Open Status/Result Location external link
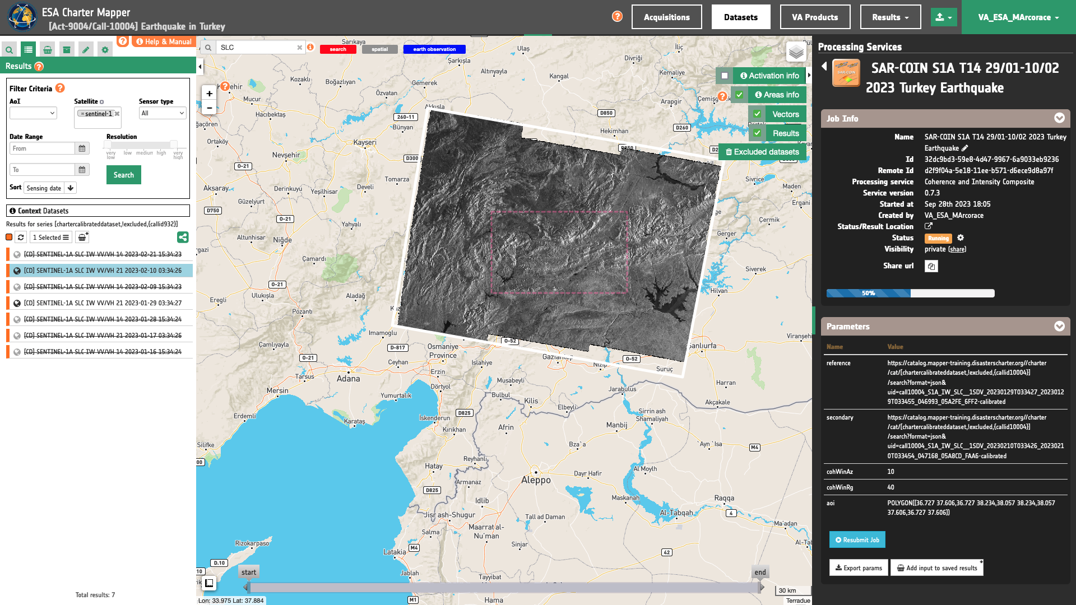Image resolution: width=1076 pixels, height=605 pixels. click(929, 226)
